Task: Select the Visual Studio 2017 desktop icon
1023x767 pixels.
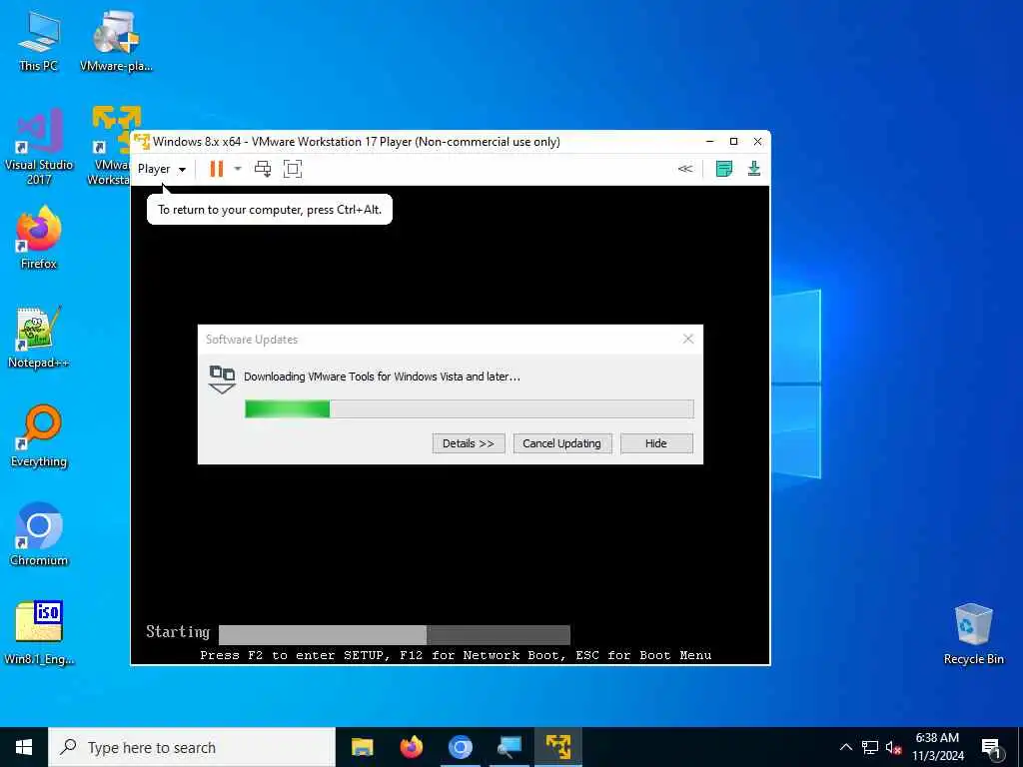Action: pos(39,147)
